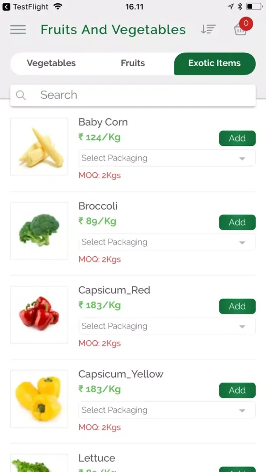
Task: Switch to the Fruits tab
Action: tap(133, 63)
